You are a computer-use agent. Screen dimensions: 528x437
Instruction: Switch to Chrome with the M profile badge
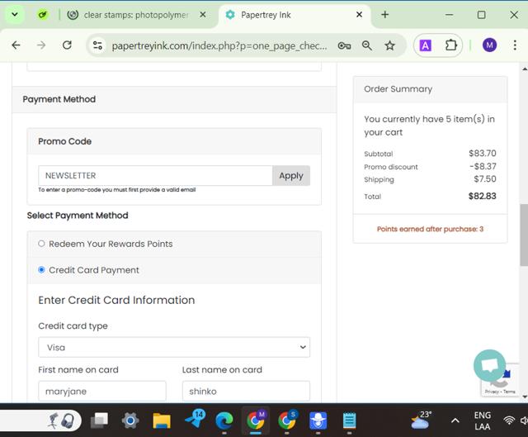coord(256,420)
